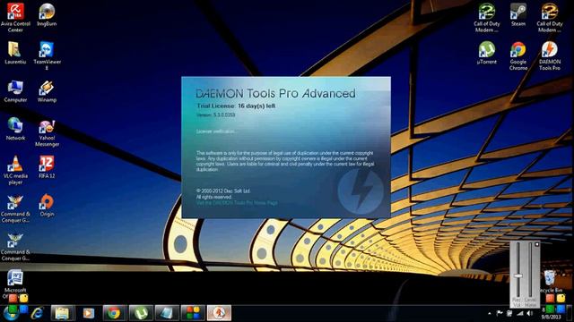The width and height of the screenshot is (574, 322).
Task: Show hidden system tray icons arrow
Action: pos(490,313)
